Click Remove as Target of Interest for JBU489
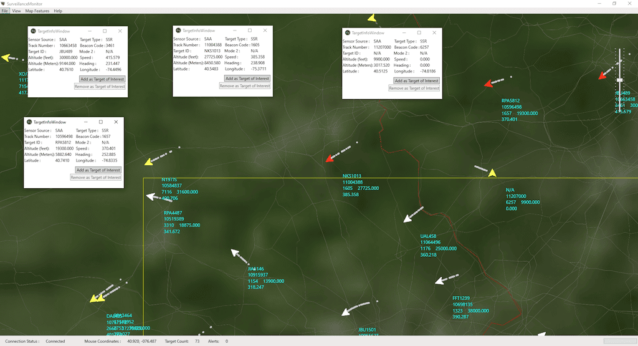 pos(100,86)
